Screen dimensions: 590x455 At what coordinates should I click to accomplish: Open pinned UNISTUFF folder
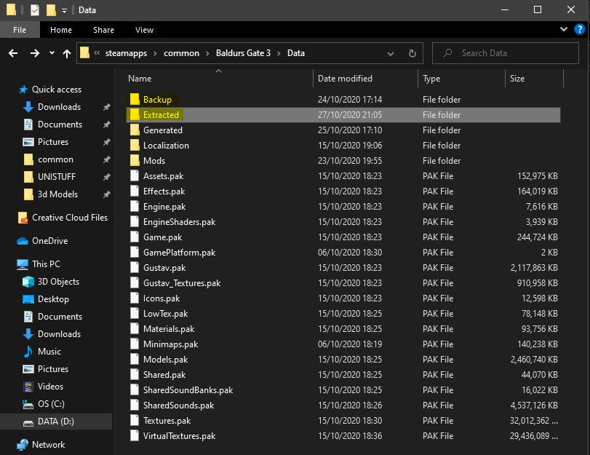coord(57,177)
